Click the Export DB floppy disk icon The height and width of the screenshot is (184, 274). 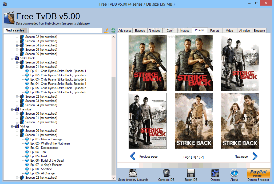[x=191, y=173]
